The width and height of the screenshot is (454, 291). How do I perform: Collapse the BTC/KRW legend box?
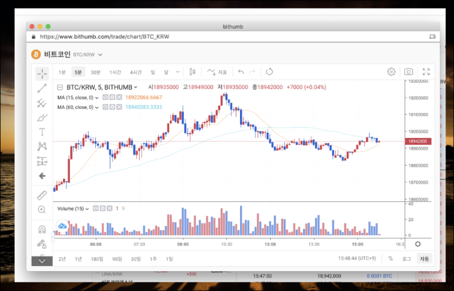pyautogui.click(x=60, y=87)
